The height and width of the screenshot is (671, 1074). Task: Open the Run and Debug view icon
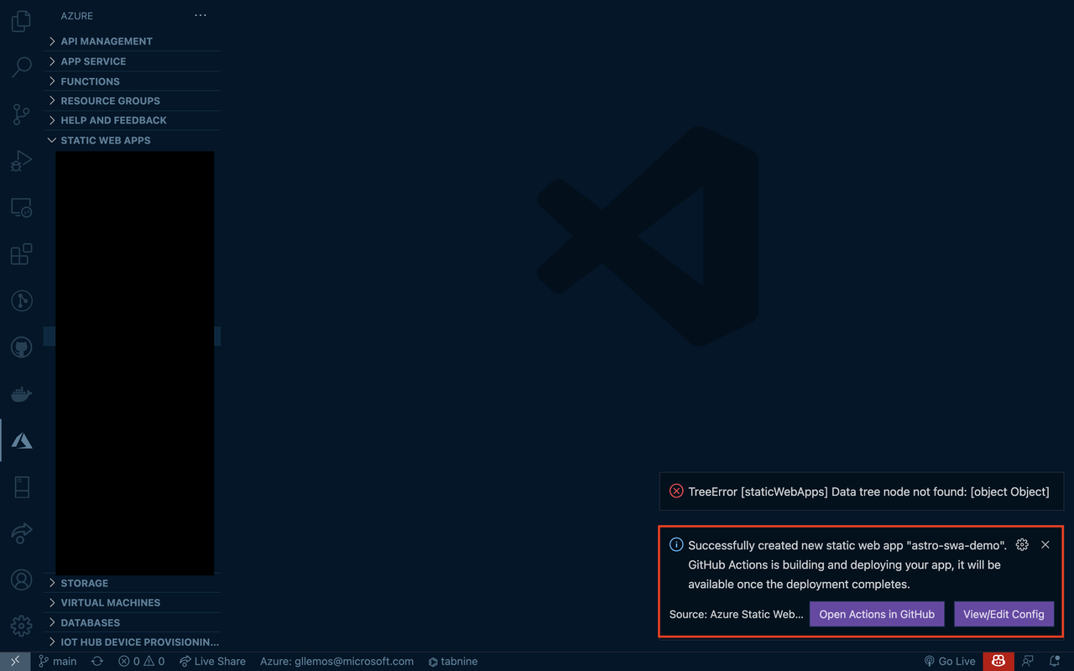pos(21,160)
